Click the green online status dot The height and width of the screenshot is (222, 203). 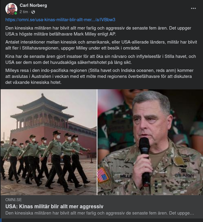[x=16, y=13]
